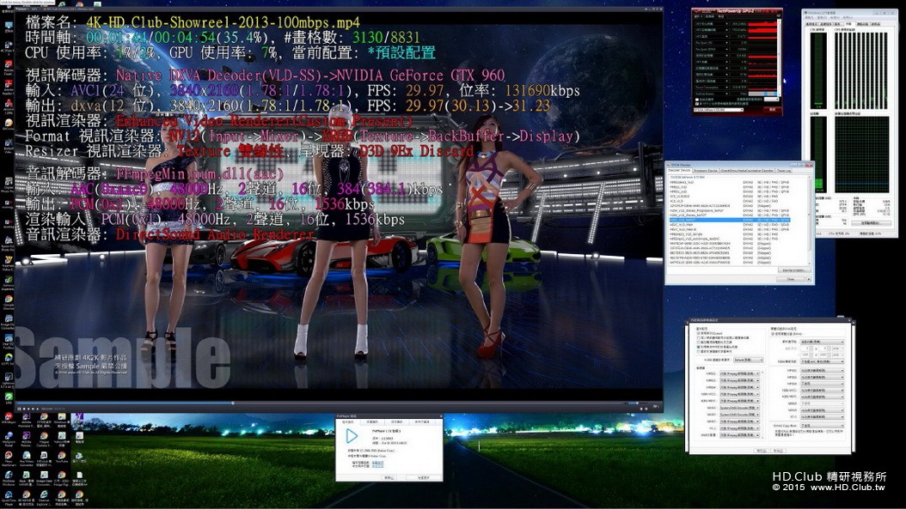Open Sensors tab in GPU-Z

(x=709, y=16)
